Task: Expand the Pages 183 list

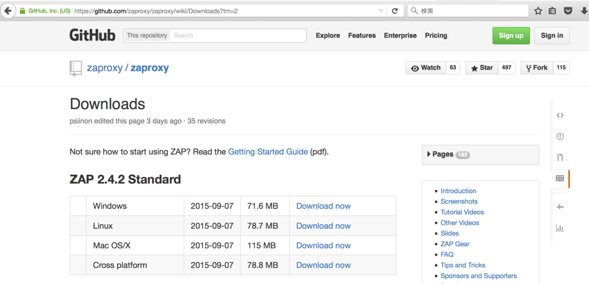Action: (x=480, y=155)
